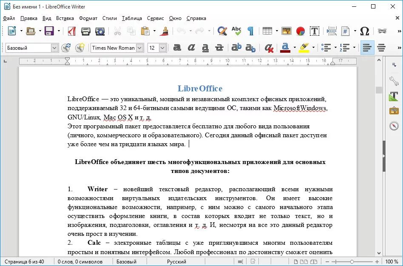Click zoom in plus button
The width and height of the screenshot is (403, 266).
pyautogui.click(x=377, y=262)
